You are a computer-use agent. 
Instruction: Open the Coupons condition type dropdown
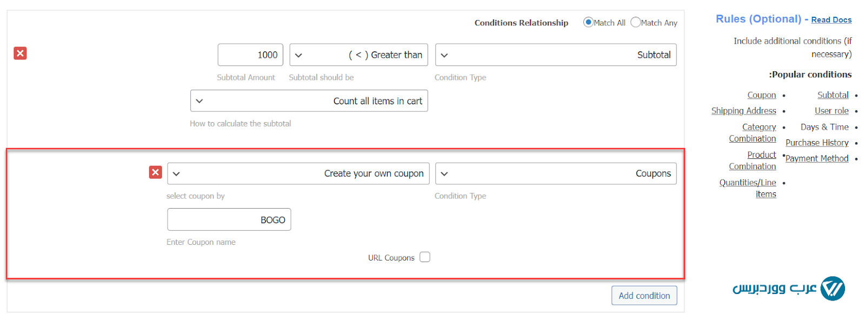[x=555, y=173]
